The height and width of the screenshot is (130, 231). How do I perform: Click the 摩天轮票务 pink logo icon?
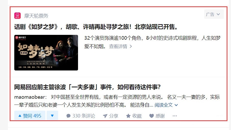tap(17, 16)
